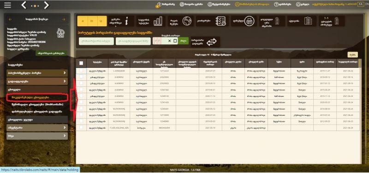Check the row with ID 12341562
The width and height of the screenshot is (369, 173).
81,89
